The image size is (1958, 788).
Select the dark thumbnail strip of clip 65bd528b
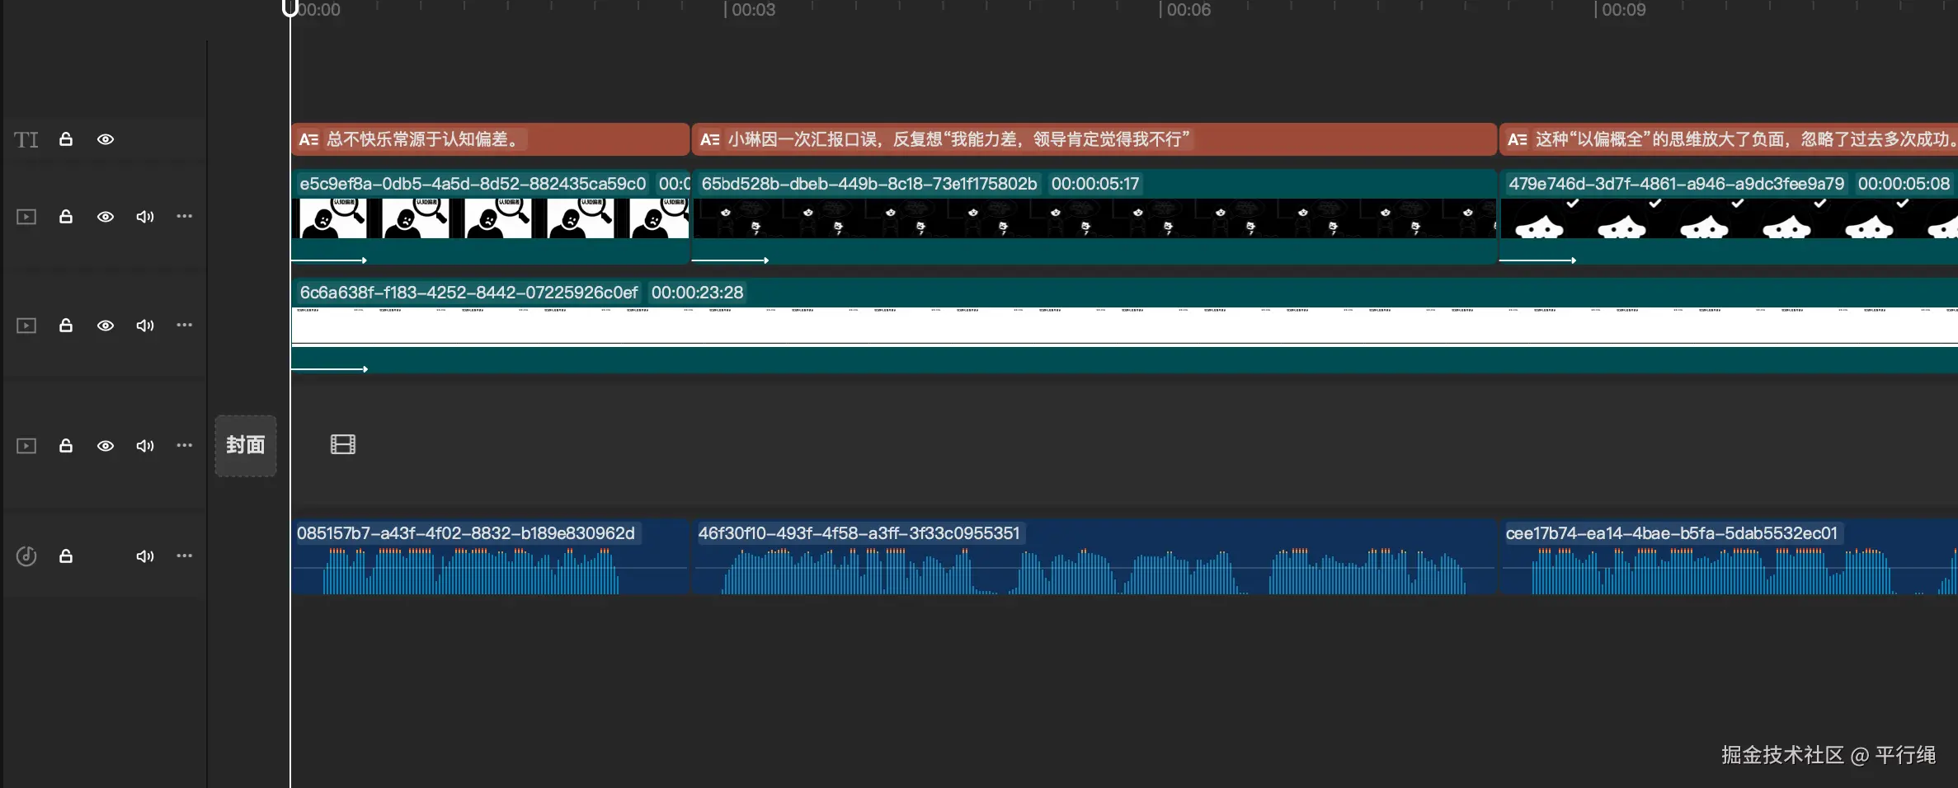1094,218
